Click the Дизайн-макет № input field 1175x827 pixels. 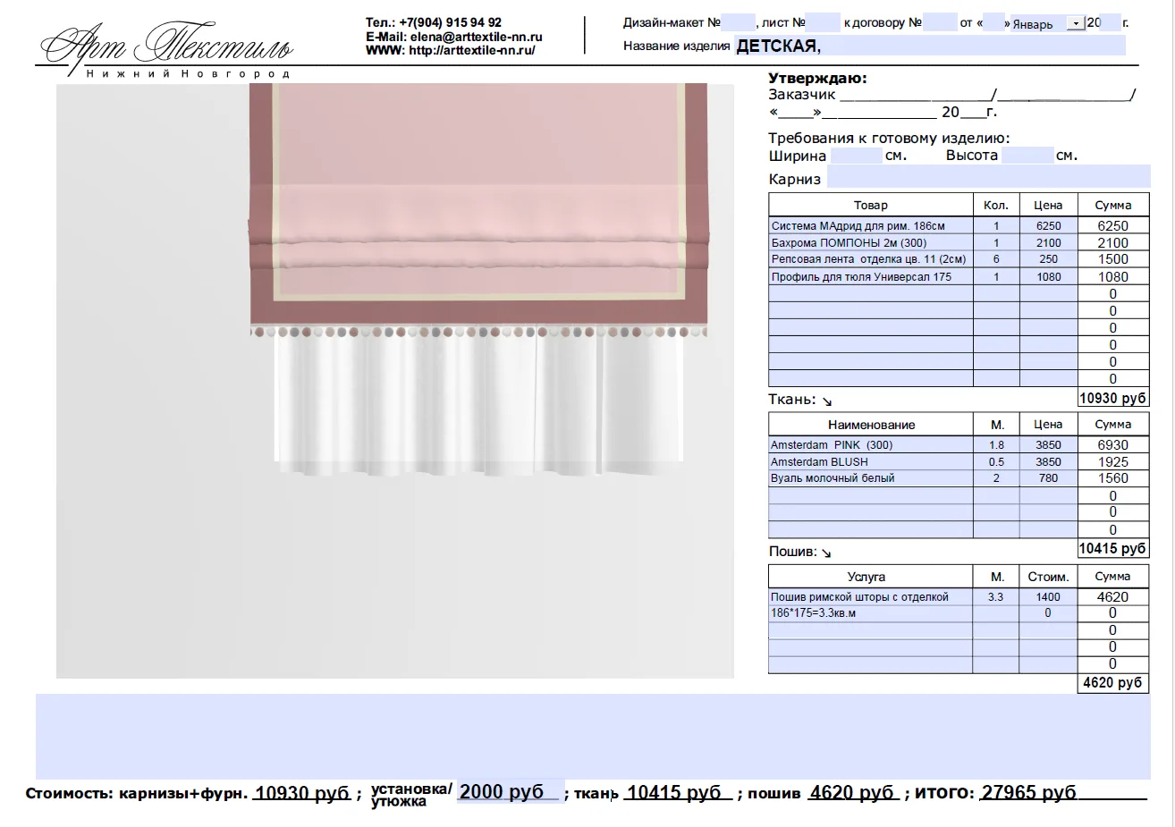pos(738,22)
